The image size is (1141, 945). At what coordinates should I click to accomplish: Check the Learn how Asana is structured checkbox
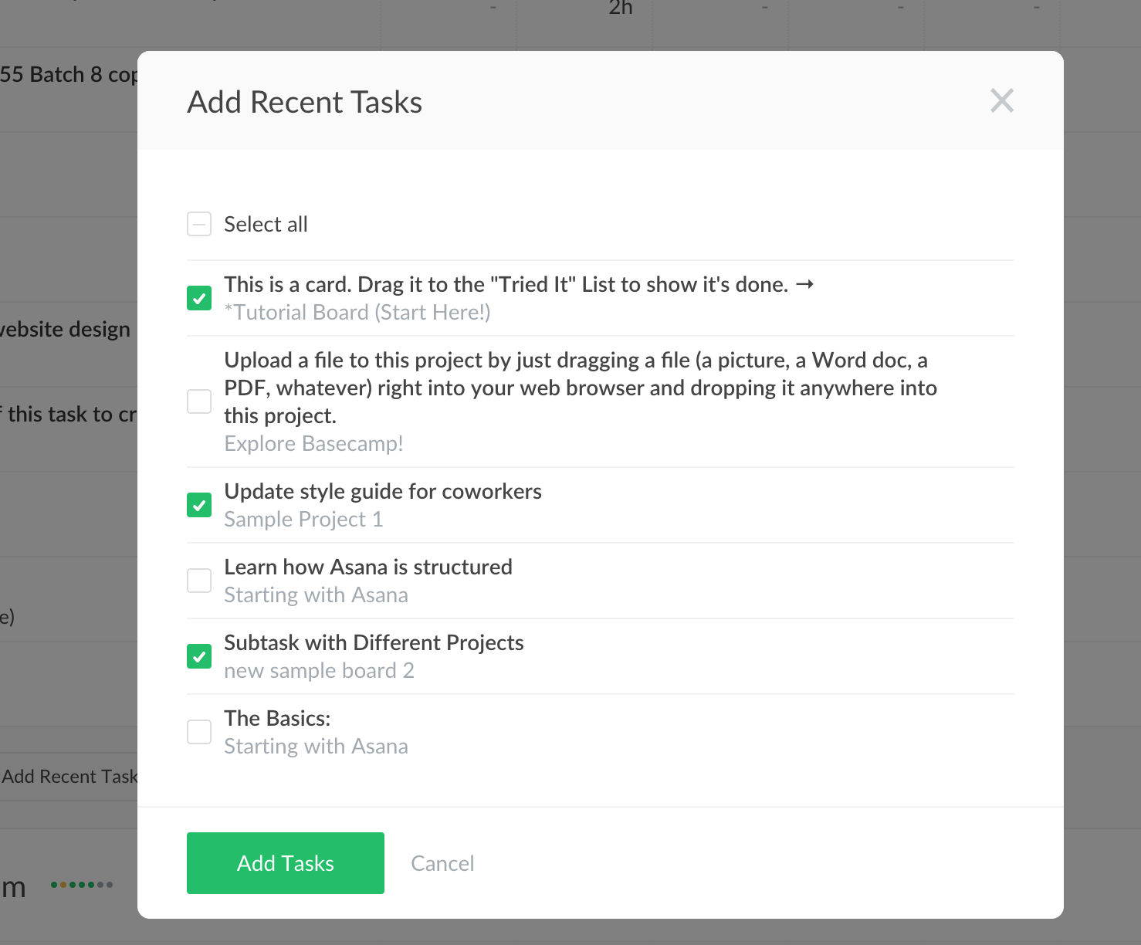click(x=199, y=581)
